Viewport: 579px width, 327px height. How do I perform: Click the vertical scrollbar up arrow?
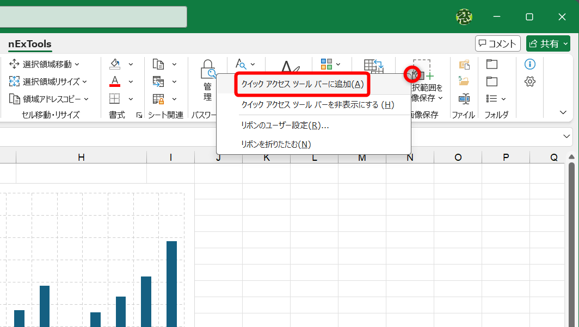pos(571,158)
